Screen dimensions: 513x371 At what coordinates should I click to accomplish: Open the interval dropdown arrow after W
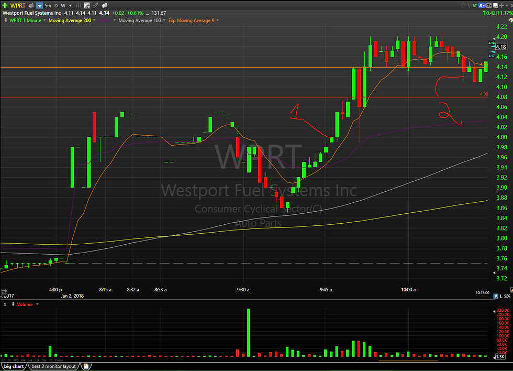[x=70, y=6]
